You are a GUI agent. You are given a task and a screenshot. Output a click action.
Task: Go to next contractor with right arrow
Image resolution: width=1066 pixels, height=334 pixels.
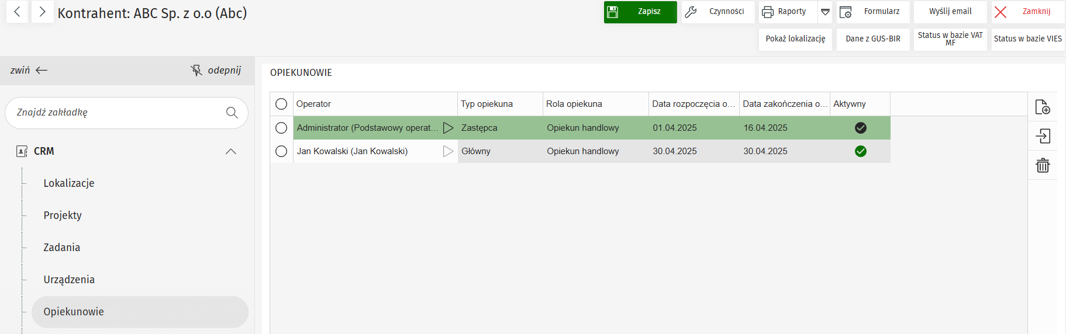point(42,12)
